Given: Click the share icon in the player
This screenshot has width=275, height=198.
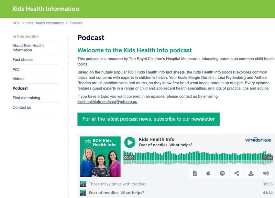Looking at the screenshot, I should click(x=236, y=173).
